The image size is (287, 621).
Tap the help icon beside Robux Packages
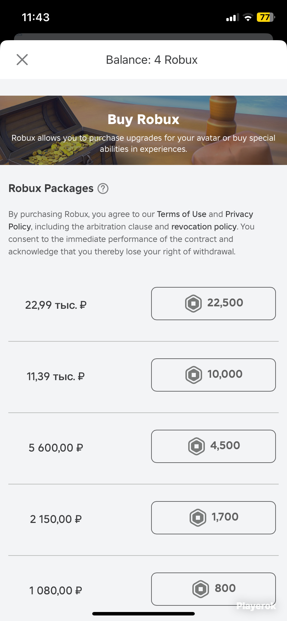click(x=103, y=189)
